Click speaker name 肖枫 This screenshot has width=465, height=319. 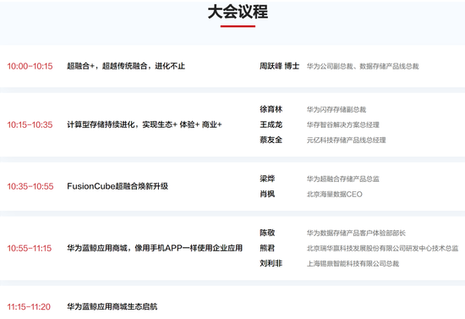(x=267, y=194)
